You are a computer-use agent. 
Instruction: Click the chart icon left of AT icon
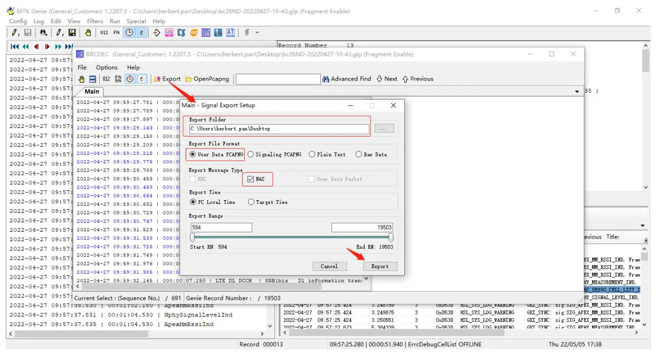pyautogui.click(x=218, y=33)
